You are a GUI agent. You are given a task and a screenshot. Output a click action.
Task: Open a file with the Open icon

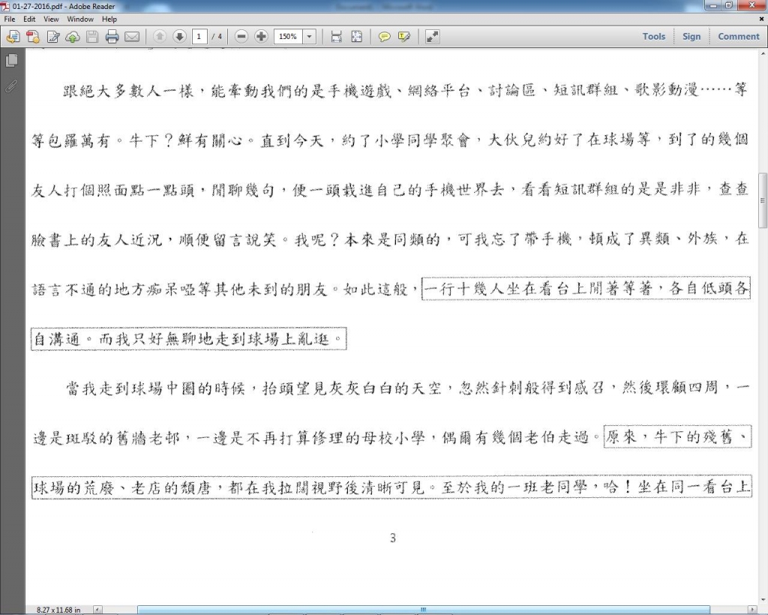point(13,37)
